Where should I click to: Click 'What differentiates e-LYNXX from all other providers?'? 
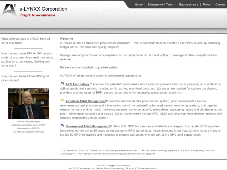coord(26,41)
